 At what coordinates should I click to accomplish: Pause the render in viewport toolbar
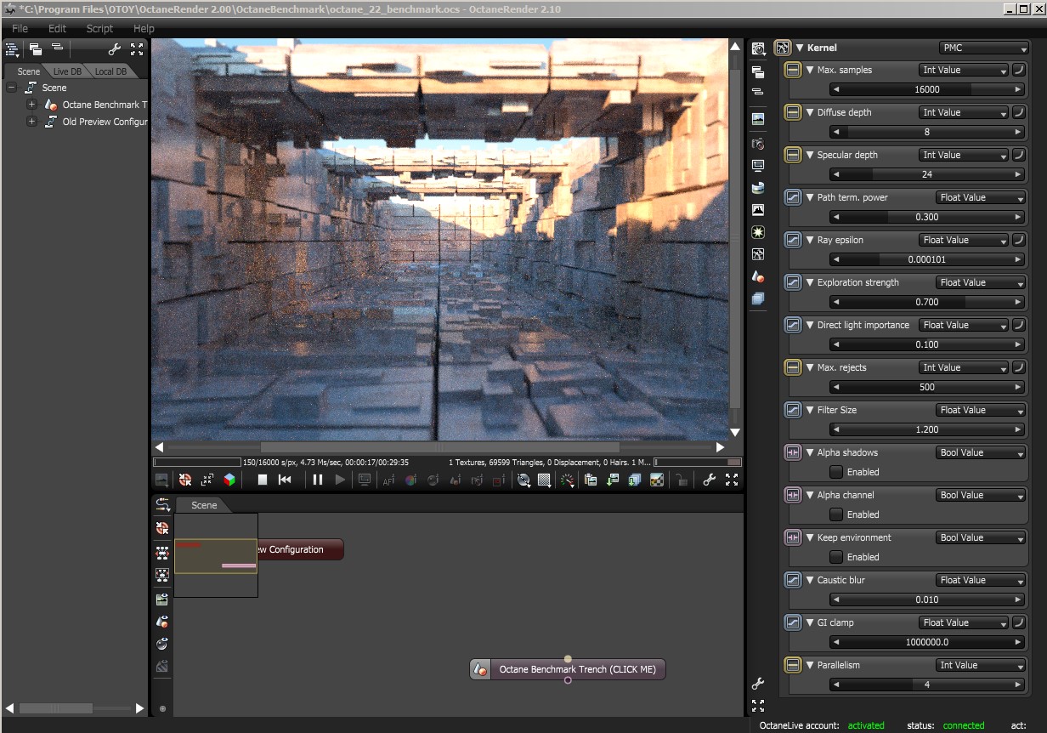coord(318,480)
